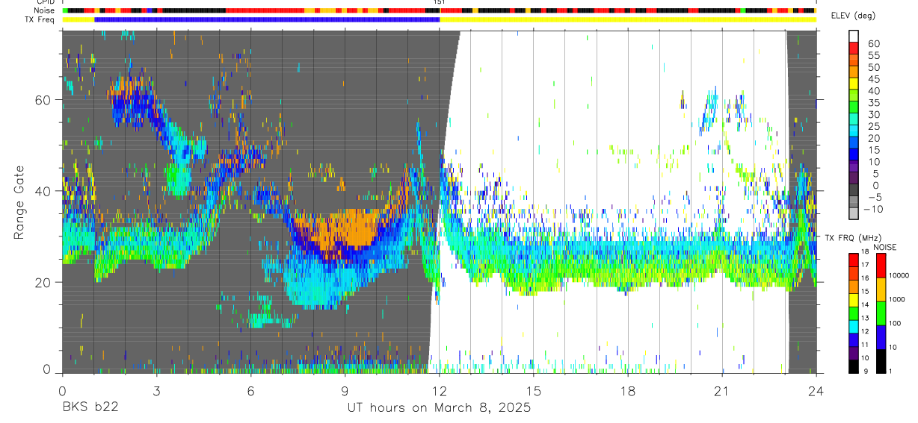Click the 10000 label on the NOISE legend
918x423 pixels.
(899, 275)
